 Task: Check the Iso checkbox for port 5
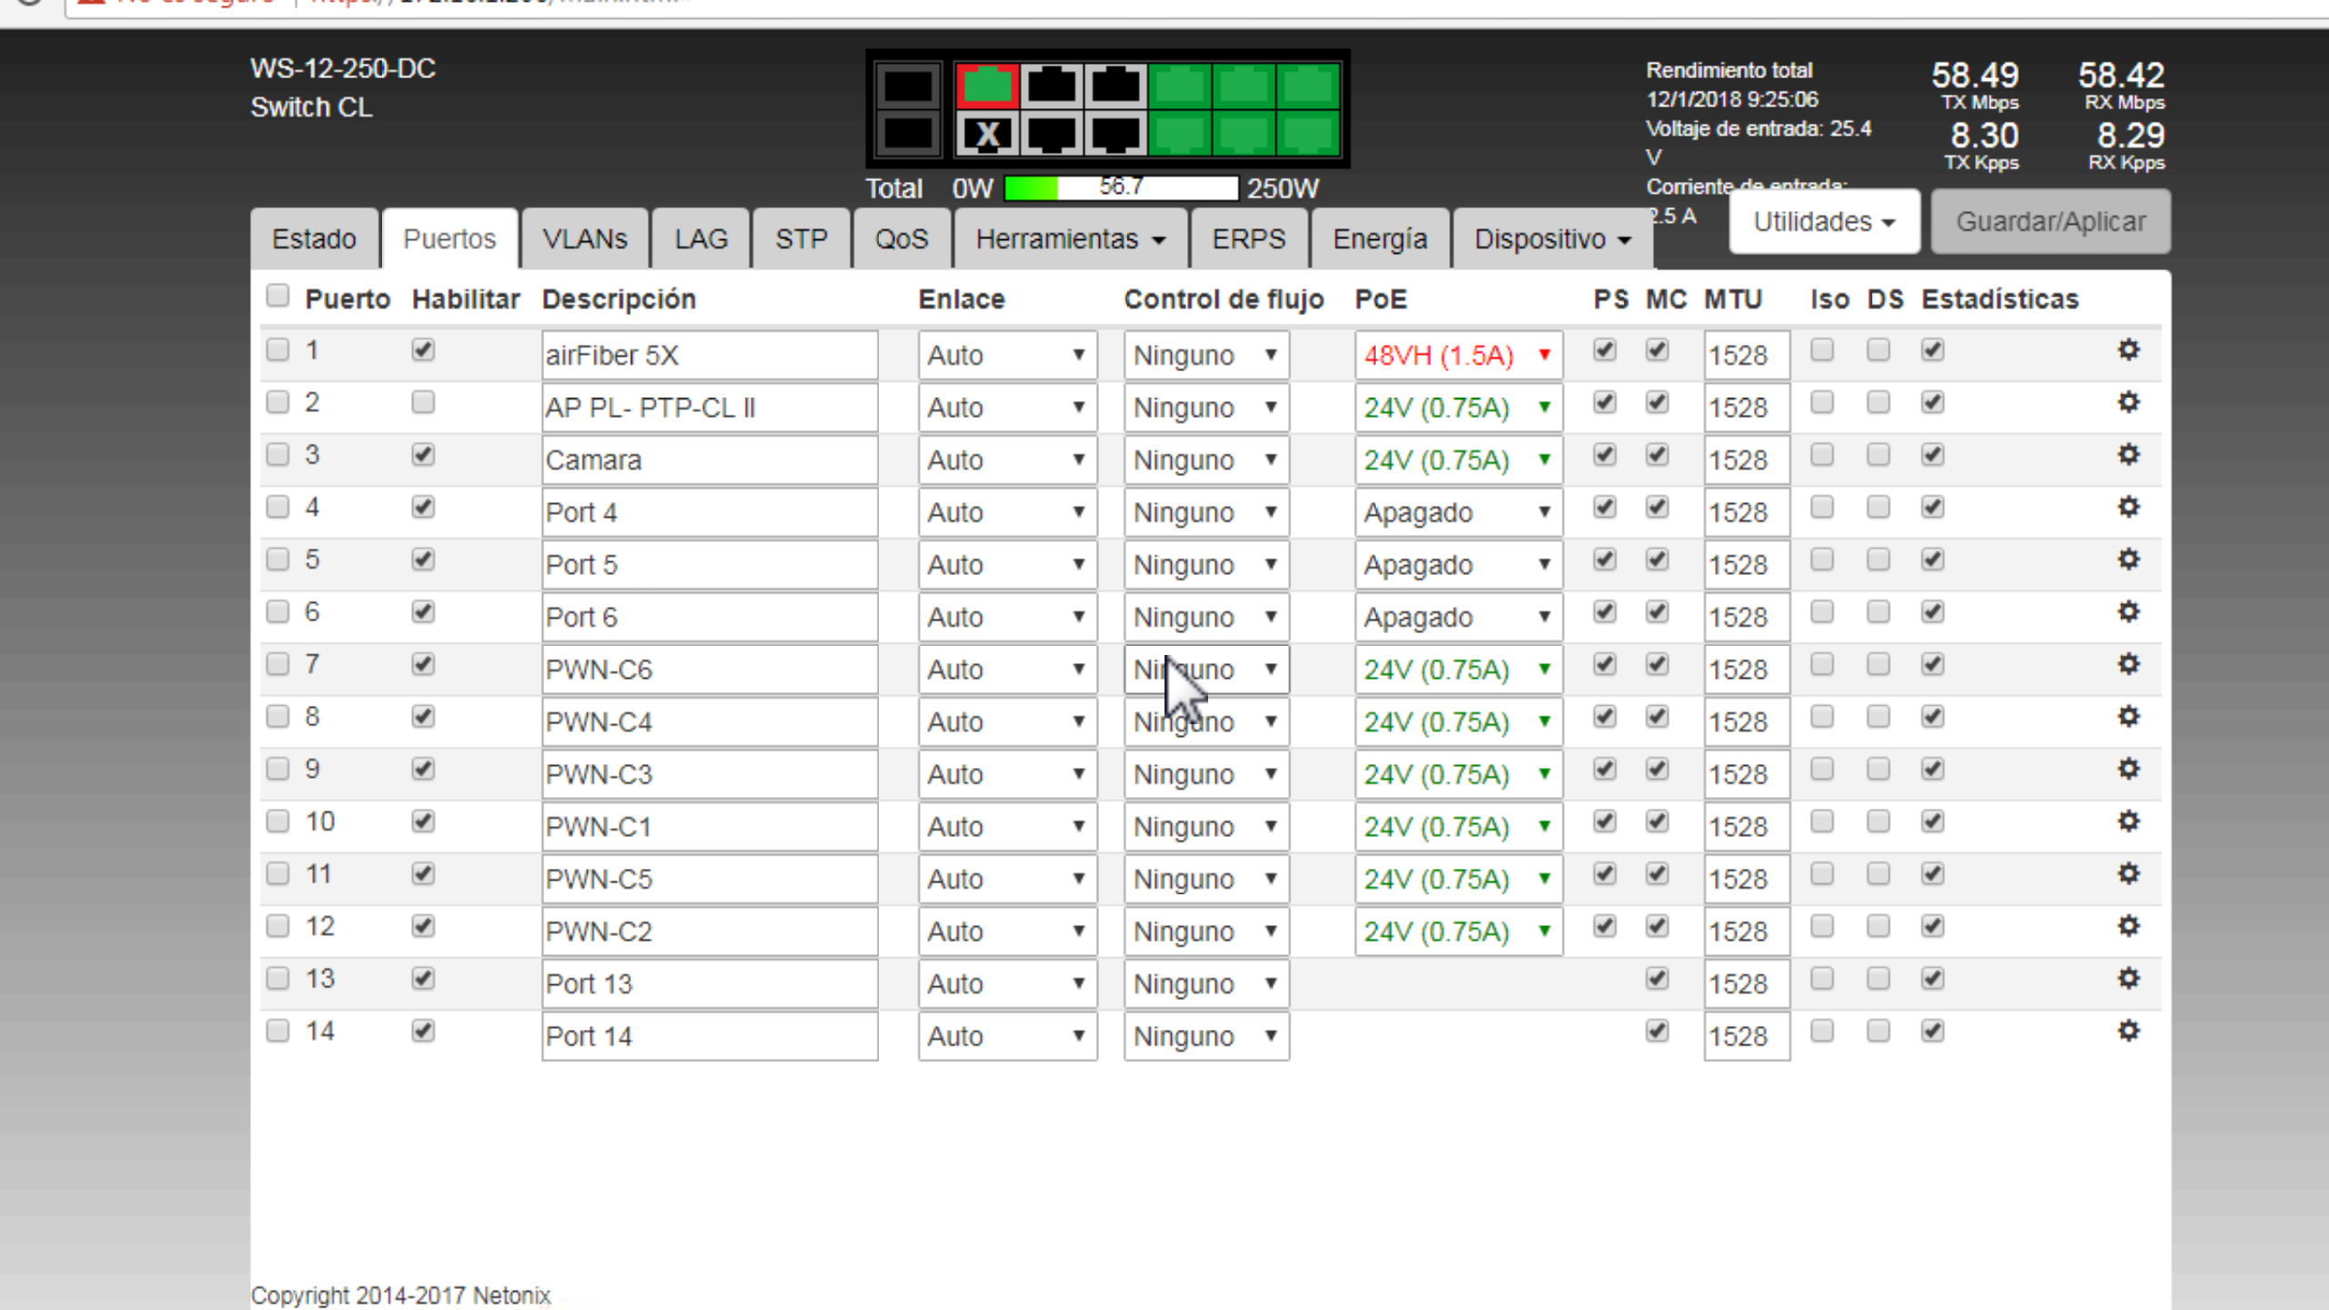tap(1821, 559)
